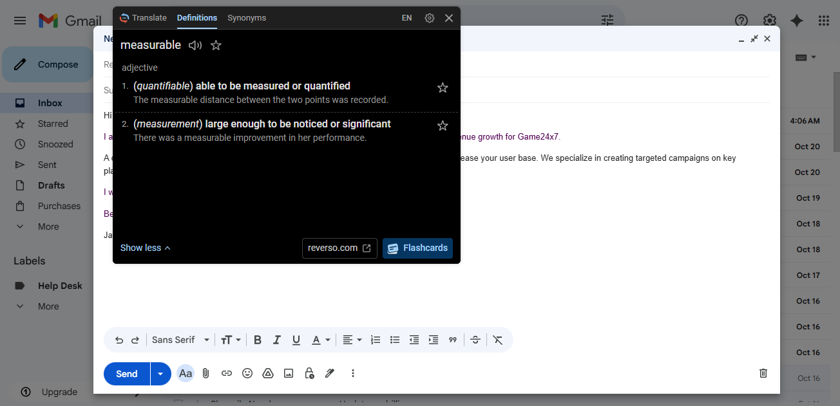The height and width of the screenshot is (406, 840).
Task: Switch to the Synonyms tab
Action: pyautogui.click(x=247, y=18)
